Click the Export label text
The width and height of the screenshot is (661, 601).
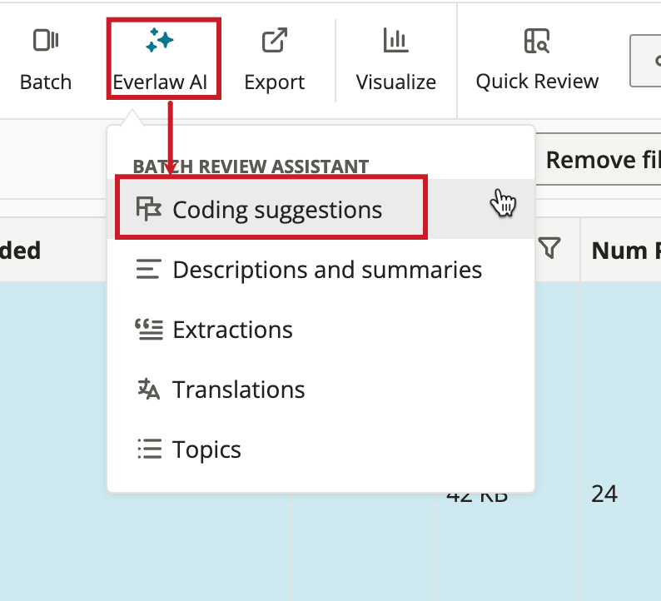point(275,82)
